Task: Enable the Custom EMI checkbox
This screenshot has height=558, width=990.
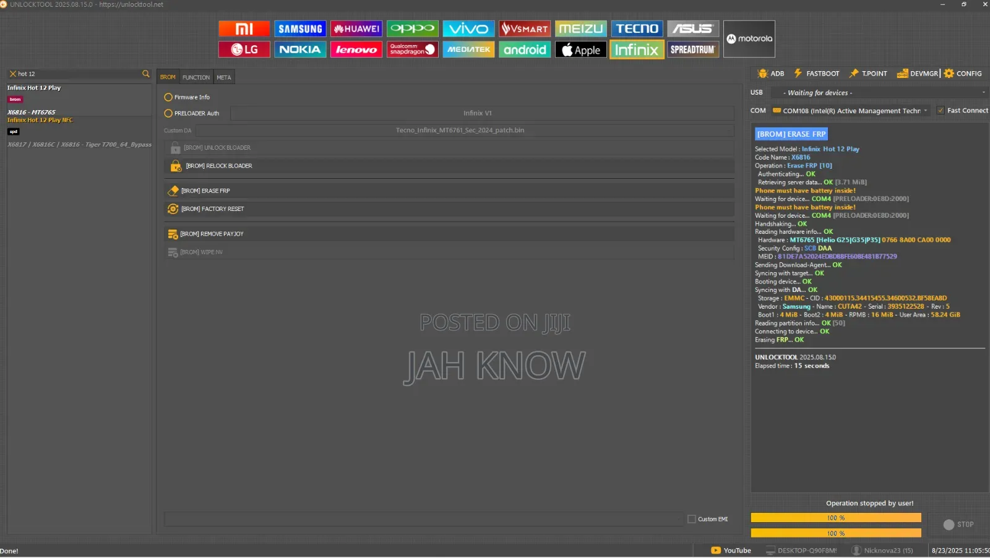Action: click(692, 519)
